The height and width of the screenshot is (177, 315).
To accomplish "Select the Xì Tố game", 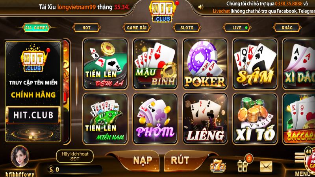I will (255, 119).
